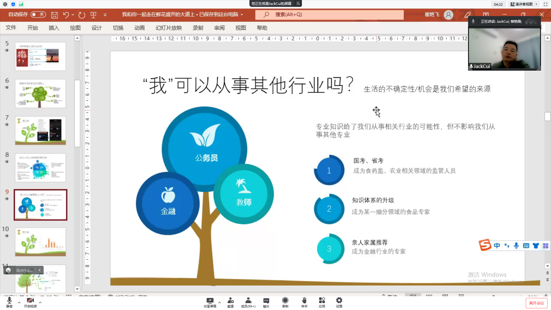551x310 pixels.
Task: Toggle the AutoSave switch
Action: [x=38, y=14]
